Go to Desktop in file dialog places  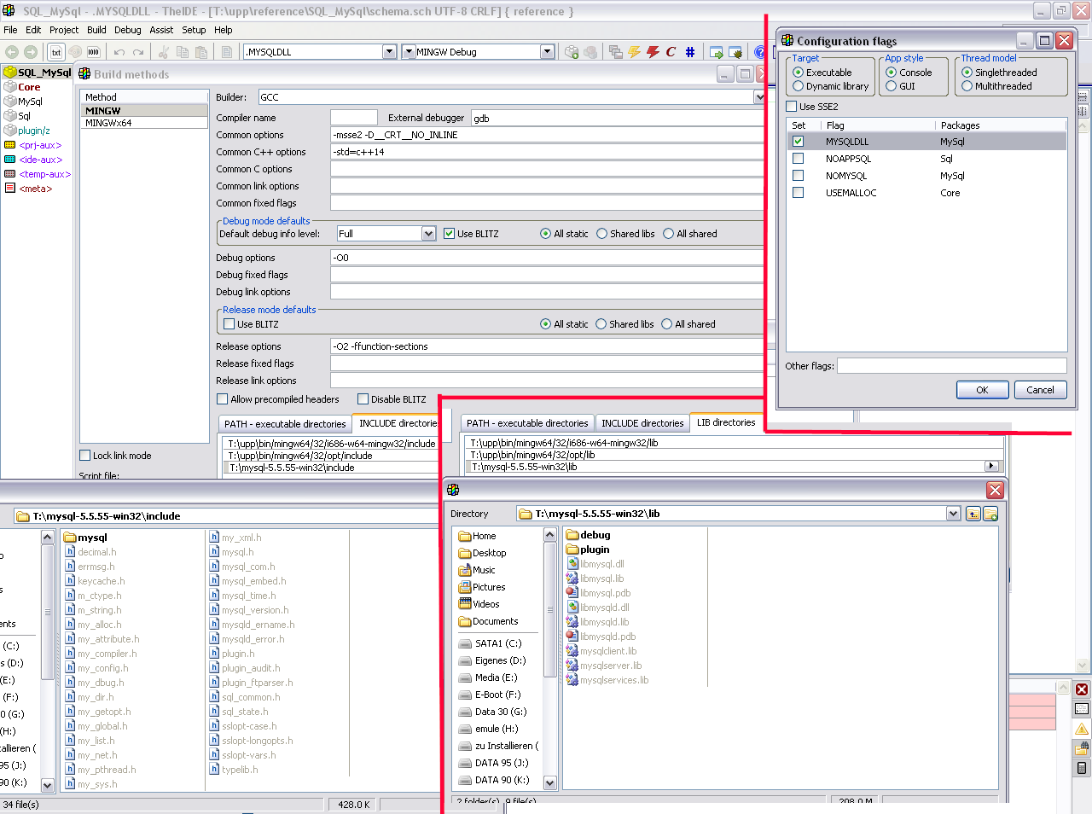489,553
